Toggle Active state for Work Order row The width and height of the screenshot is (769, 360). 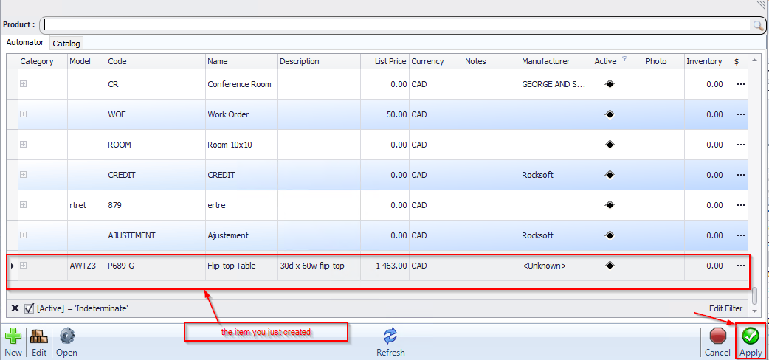point(610,114)
